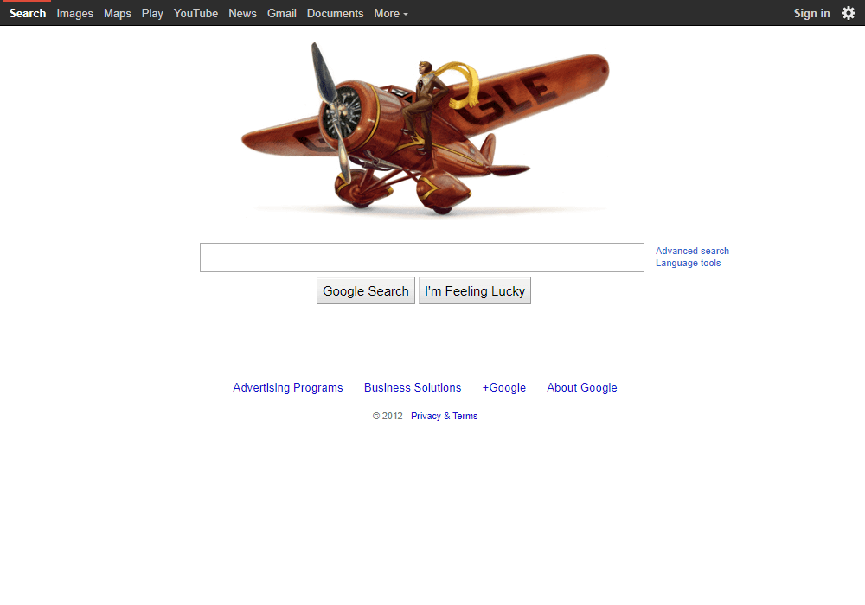This screenshot has width=865, height=605.
Task: Open Documents in top bar
Action: click(335, 13)
